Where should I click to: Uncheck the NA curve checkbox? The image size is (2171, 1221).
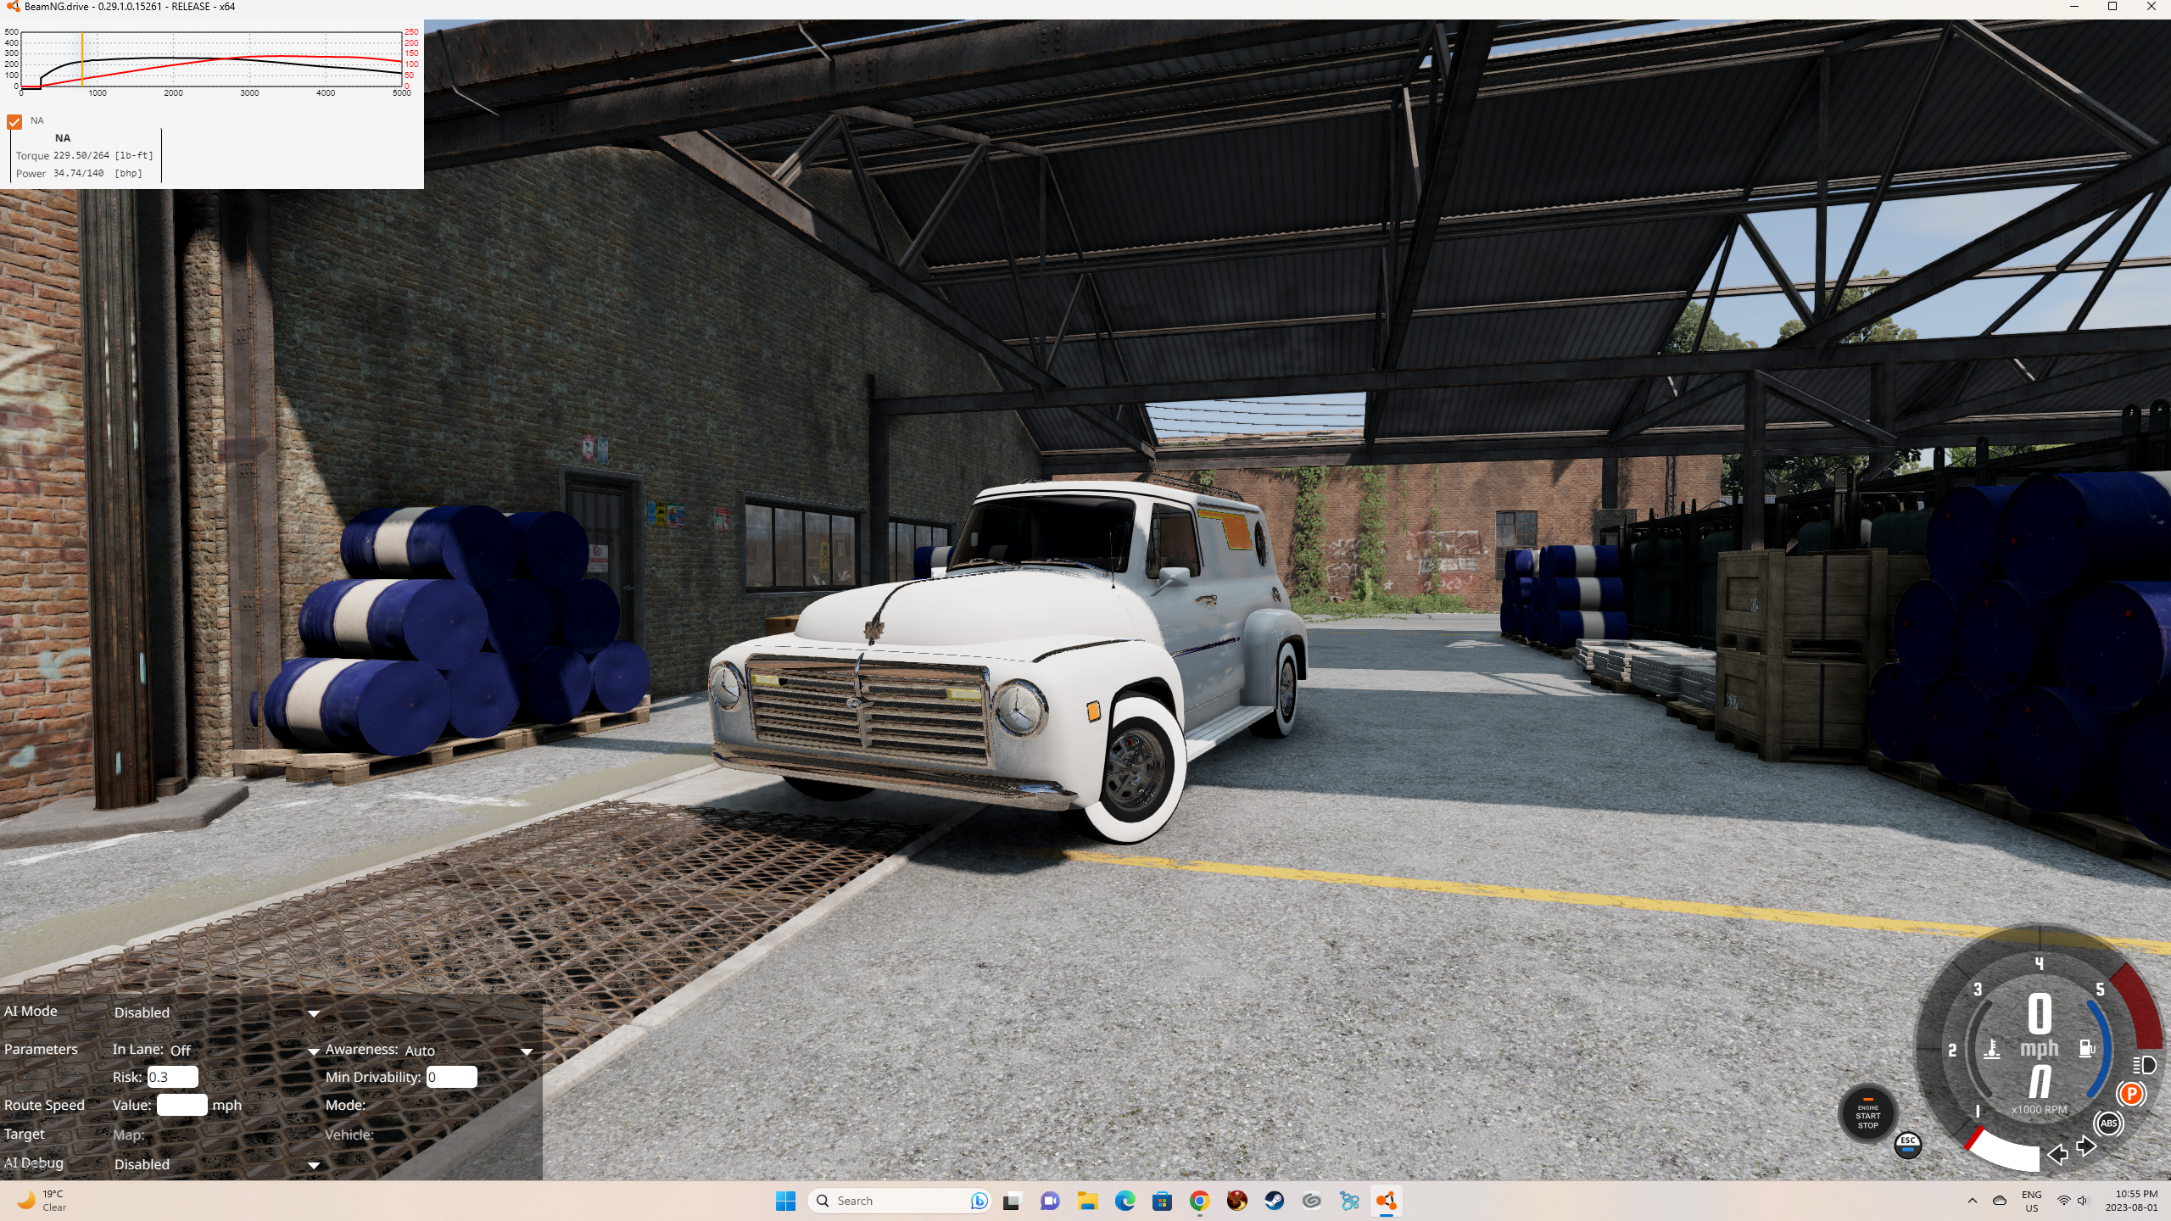coord(14,121)
